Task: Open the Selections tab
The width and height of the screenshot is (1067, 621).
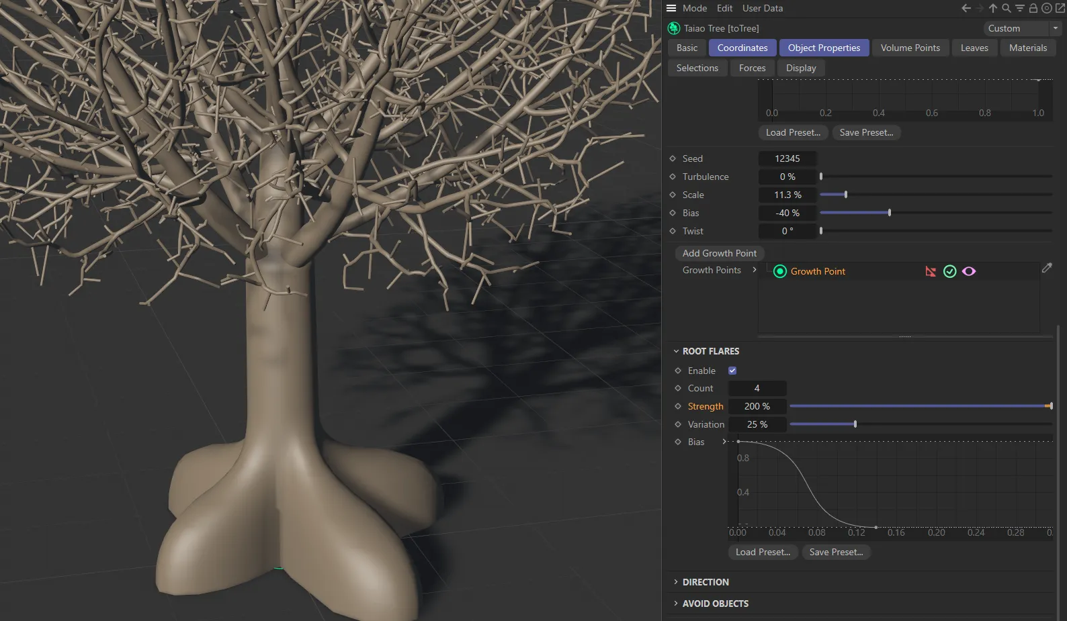Action: click(697, 68)
